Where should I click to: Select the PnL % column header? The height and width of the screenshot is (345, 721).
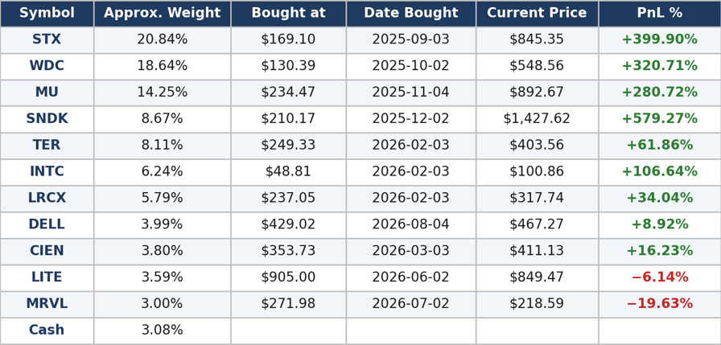(660, 14)
